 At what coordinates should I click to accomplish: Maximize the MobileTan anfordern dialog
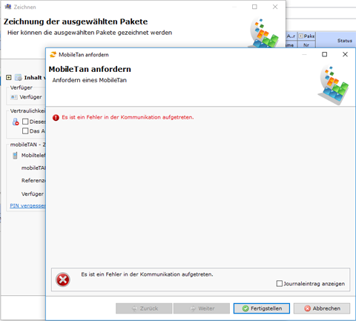(324, 54)
